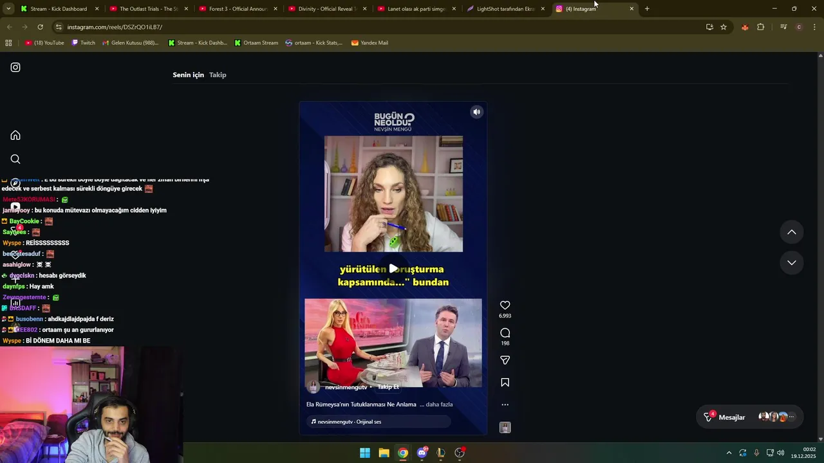
Task: Open OBS Studio from the taskbar
Action: click(460, 453)
